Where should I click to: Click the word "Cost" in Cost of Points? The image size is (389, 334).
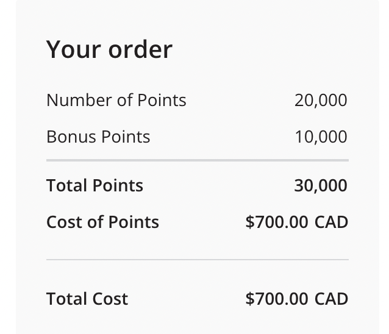pos(65,222)
